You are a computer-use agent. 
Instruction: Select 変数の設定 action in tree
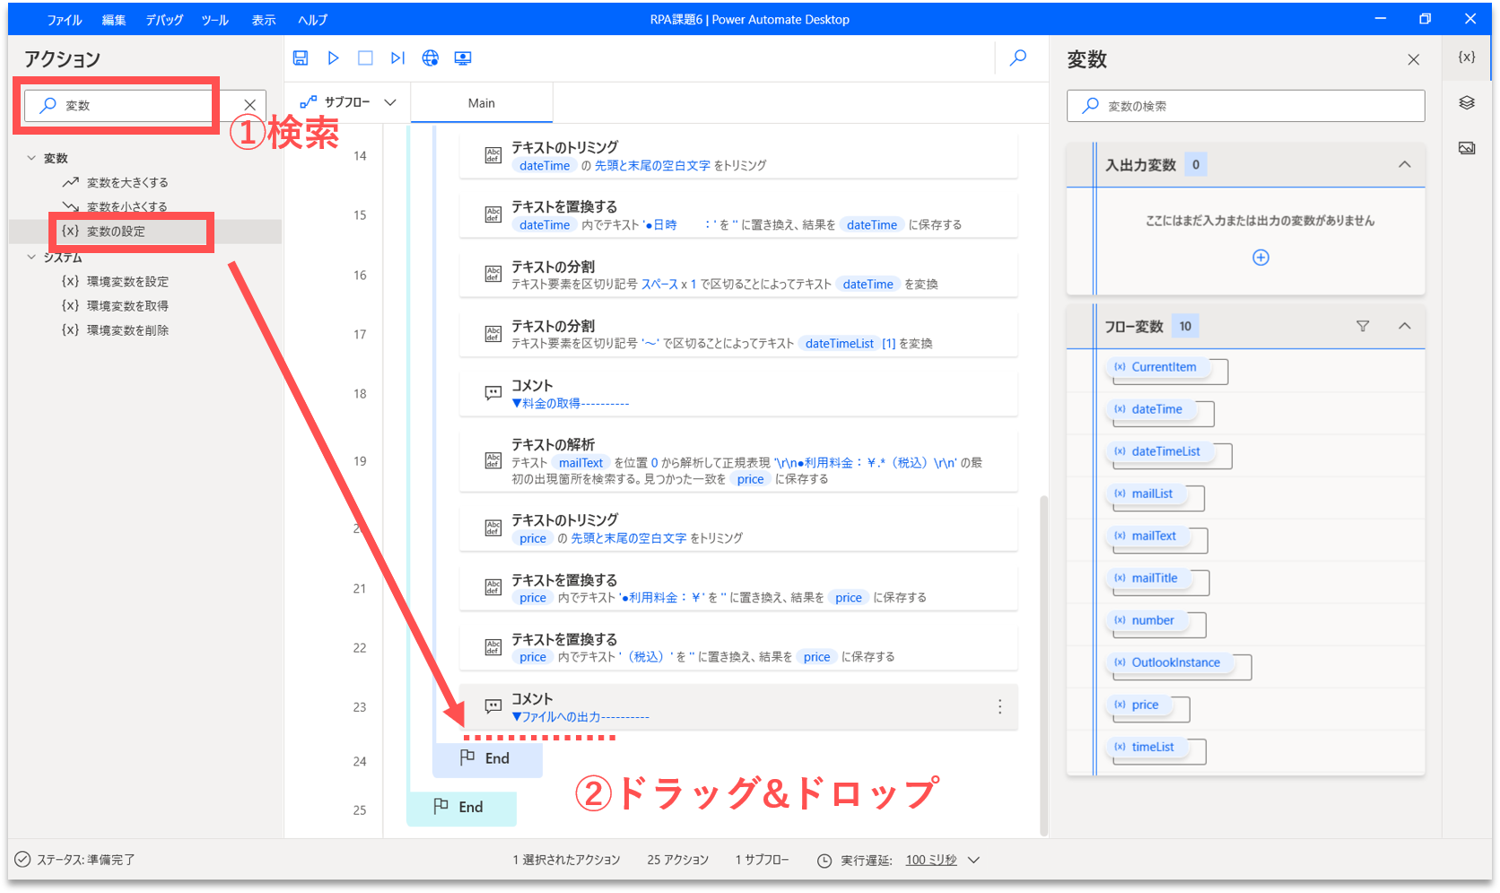point(116,232)
